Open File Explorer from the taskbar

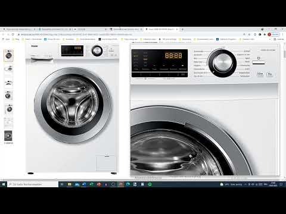(69, 184)
